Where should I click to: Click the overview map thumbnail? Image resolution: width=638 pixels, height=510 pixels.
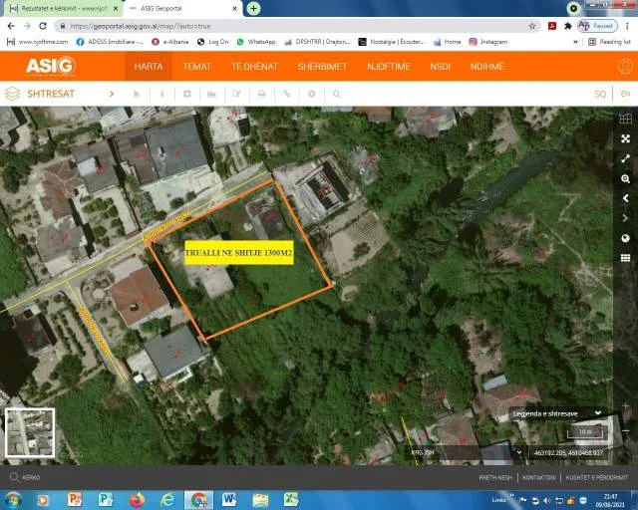pyautogui.click(x=30, y=432)
